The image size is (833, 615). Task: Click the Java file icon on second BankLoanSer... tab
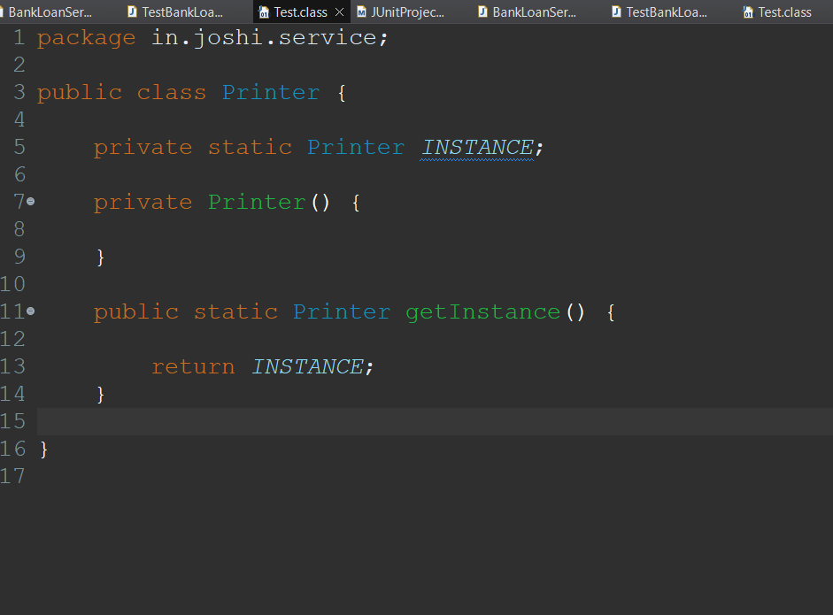click(482, 12)
